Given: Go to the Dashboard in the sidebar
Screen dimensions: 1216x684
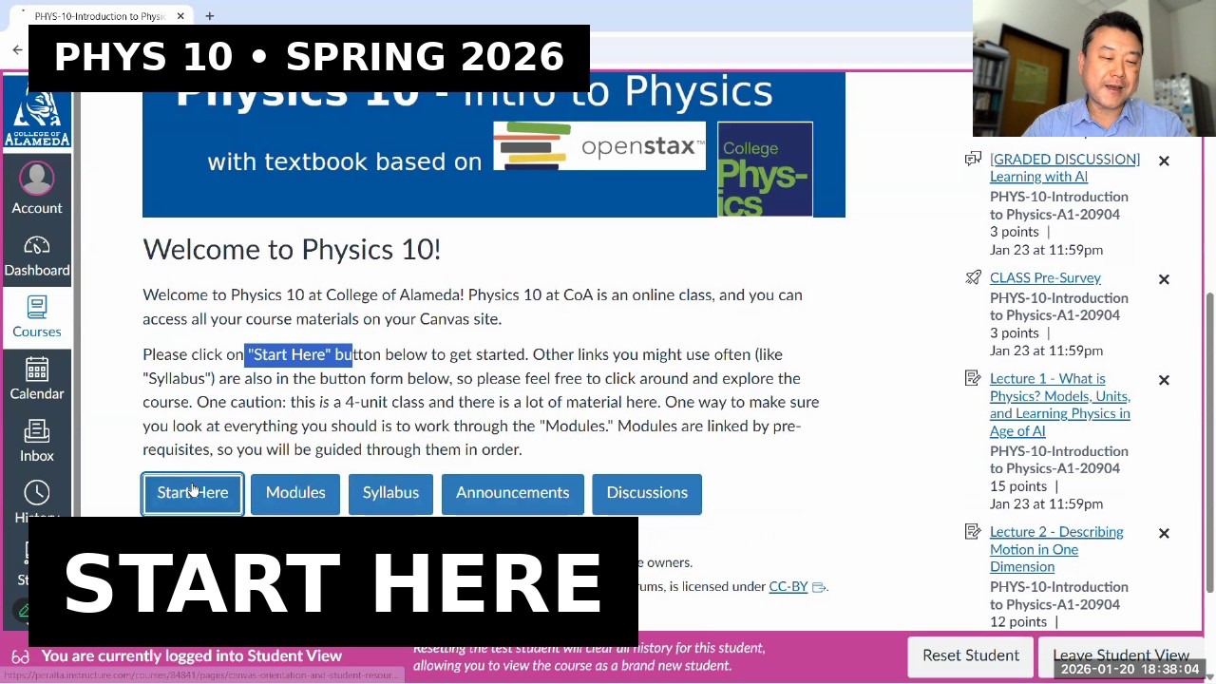Looking at the screenshot, I should [x=37, y=256].
